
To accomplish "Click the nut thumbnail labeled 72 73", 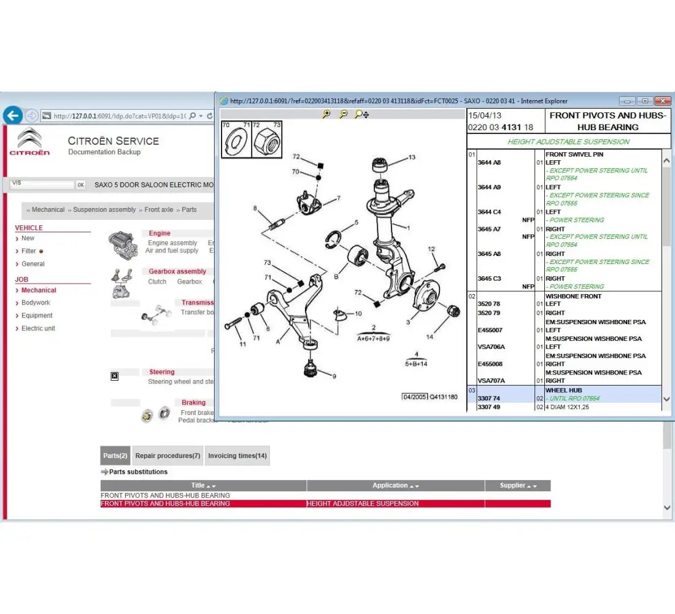I will tap(266, 139).
